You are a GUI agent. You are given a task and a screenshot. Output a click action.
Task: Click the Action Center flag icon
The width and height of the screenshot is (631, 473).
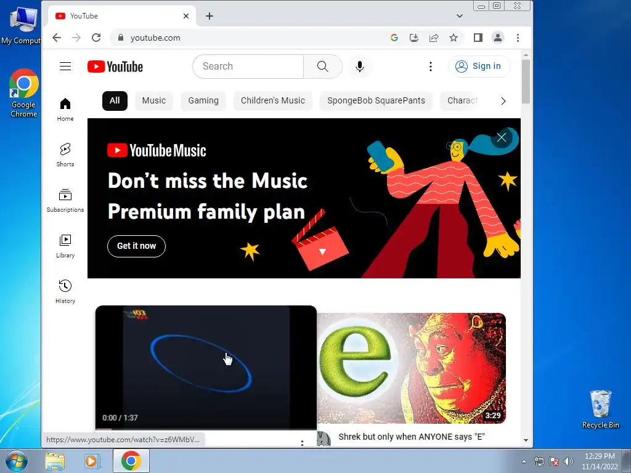click(554, 461)
